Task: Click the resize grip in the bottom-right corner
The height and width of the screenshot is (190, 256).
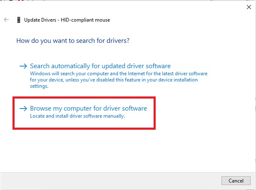Action: click(x=254, y=188)
